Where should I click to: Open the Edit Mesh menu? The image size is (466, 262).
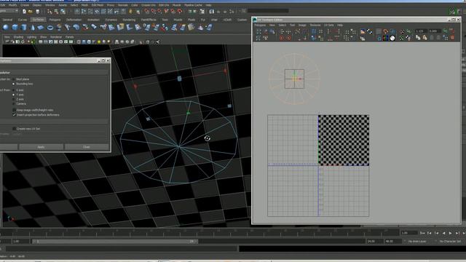tap(98, 5)
